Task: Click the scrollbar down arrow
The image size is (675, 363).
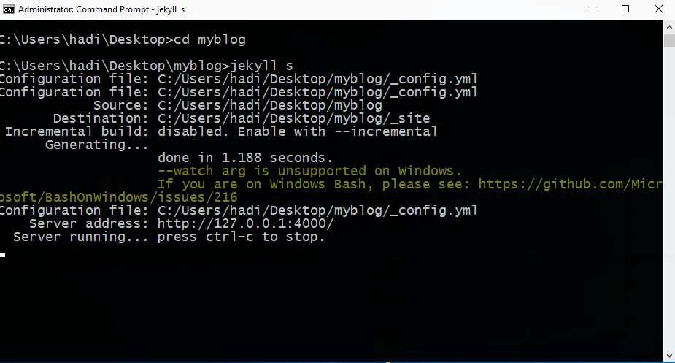Action: click(669, 356)
